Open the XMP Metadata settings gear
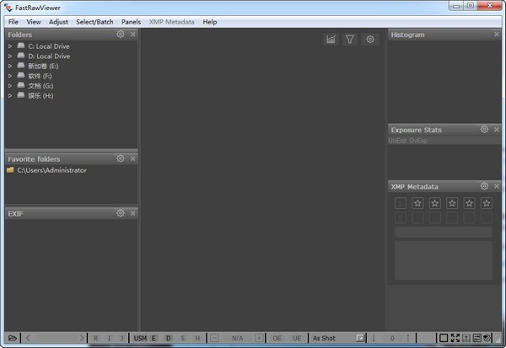506x348 pixels. click(x=484, y=186)
